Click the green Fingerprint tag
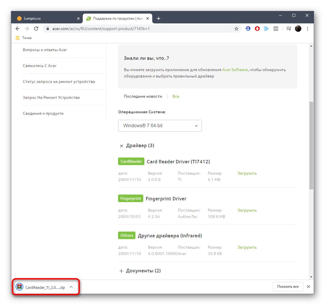Viewport: 325px width, 305px height. tap(131, 199)
